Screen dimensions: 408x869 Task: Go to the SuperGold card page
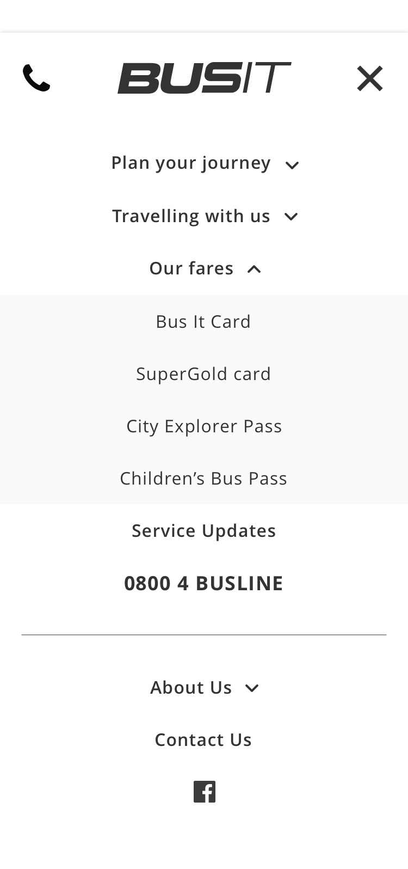click(203, 374)
